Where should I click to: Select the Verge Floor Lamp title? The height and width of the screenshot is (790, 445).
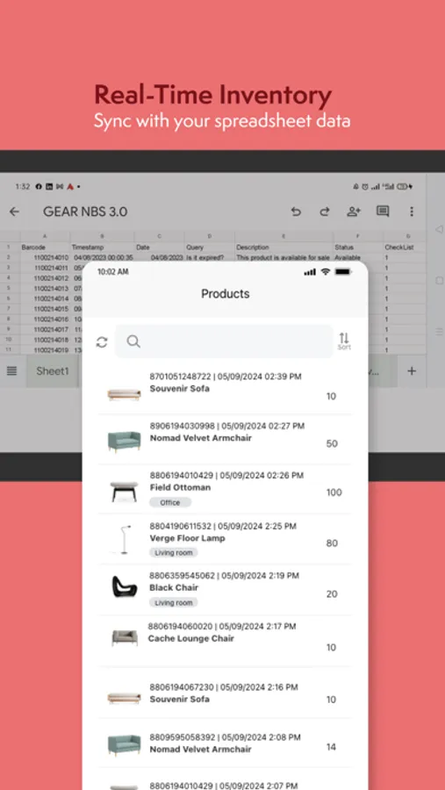pos(188,538)
